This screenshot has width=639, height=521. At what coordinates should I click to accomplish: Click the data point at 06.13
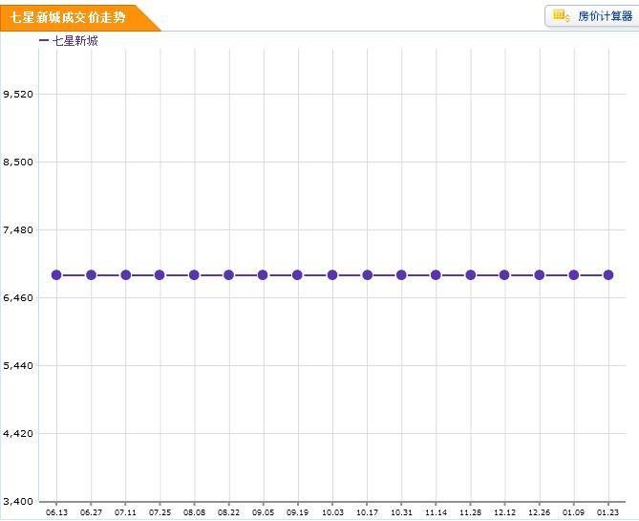click(x=56, y=275)
